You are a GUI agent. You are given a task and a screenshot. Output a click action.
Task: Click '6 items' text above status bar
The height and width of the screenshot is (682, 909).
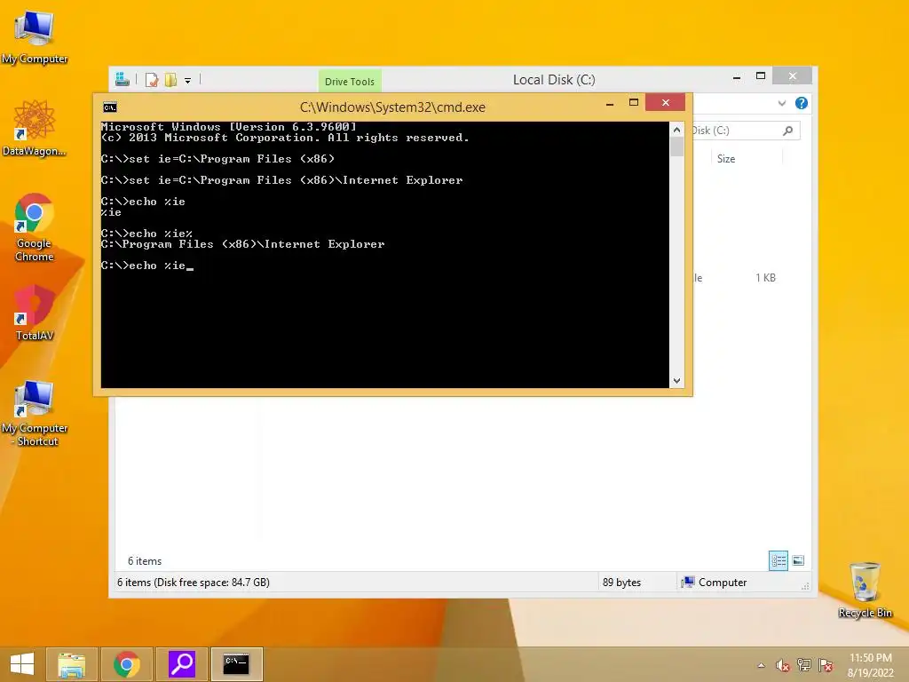pos(145,561)
